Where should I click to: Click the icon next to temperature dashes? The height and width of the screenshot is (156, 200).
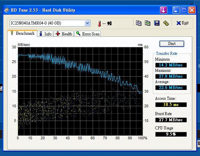(109, 24)
